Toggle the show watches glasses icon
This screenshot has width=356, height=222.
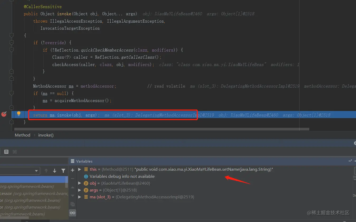point(73,213)
